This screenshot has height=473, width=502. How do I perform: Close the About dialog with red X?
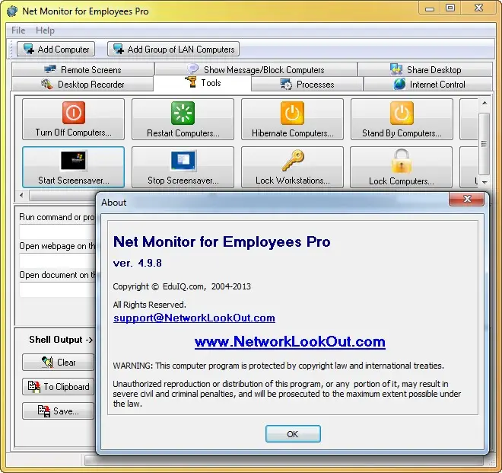pos(466,199)
